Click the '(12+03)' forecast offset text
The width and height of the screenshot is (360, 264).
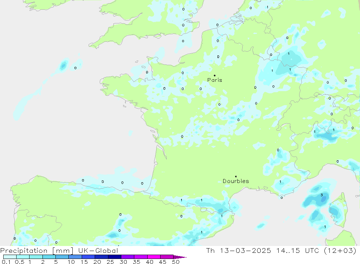point(340,250)
